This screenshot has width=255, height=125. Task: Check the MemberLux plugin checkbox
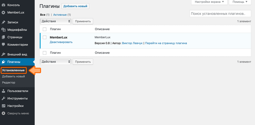(x=45, y=38)
